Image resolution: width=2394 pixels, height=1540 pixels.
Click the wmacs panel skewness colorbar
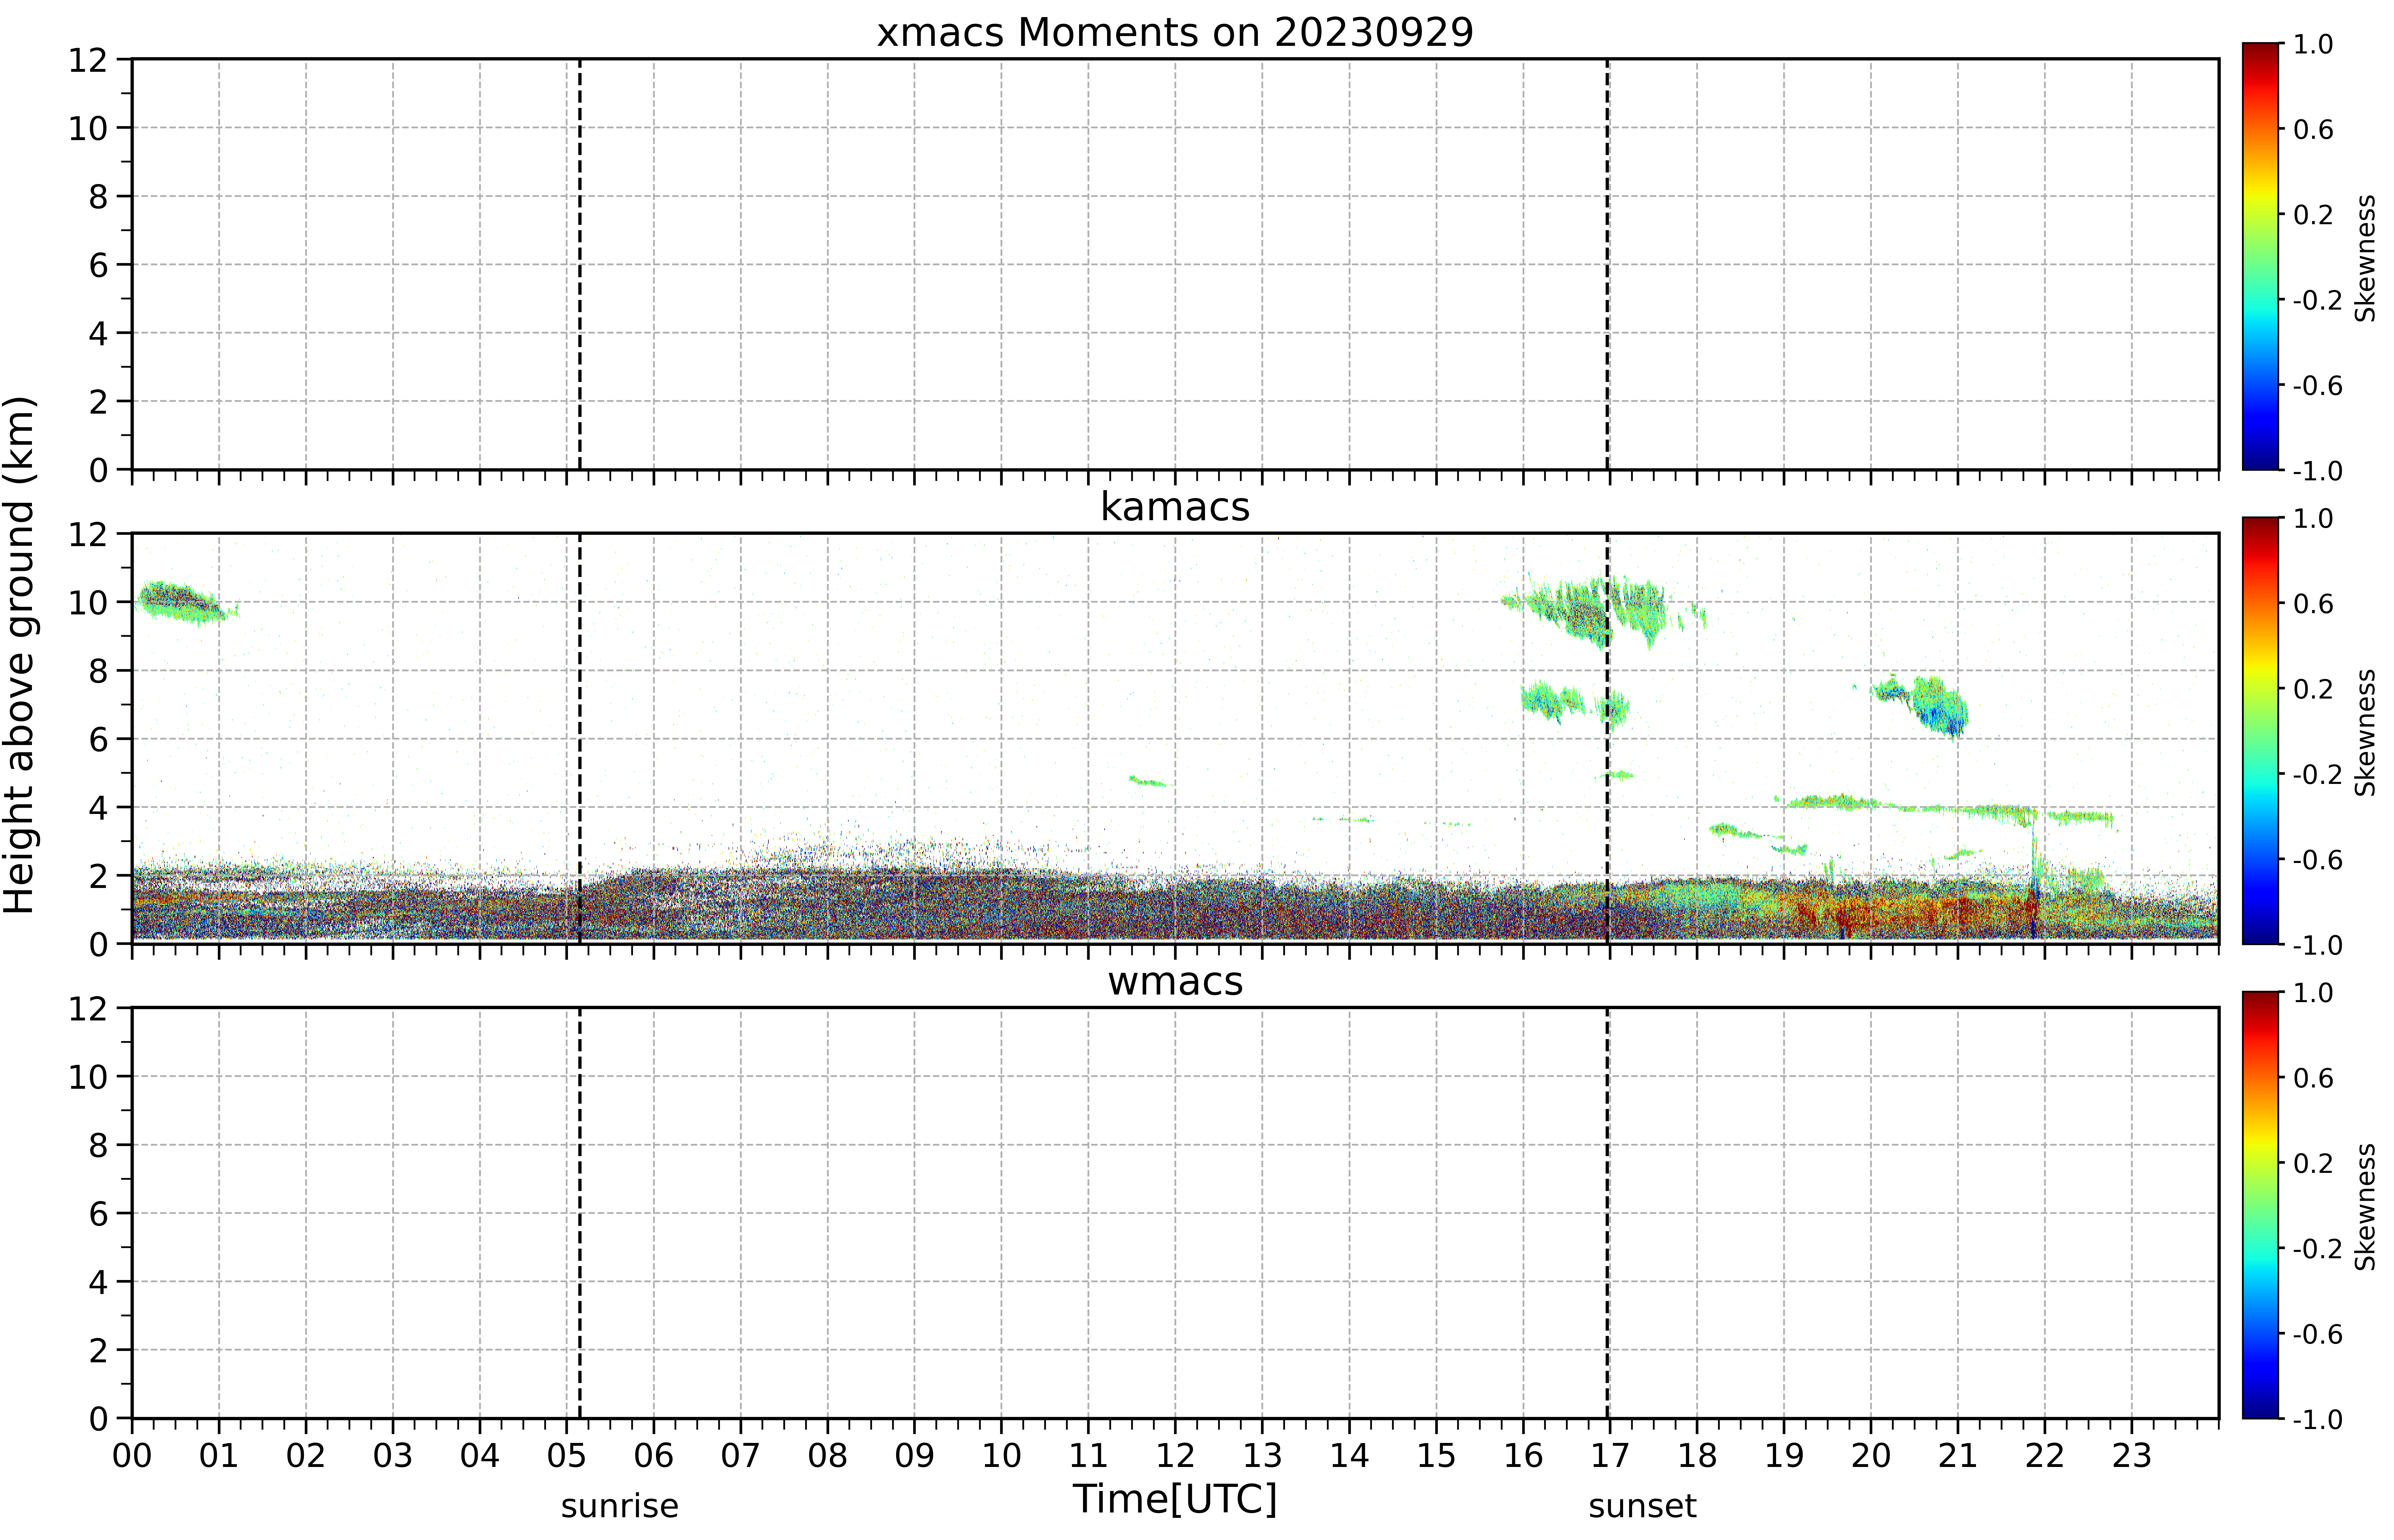tap(2260, 1205)
